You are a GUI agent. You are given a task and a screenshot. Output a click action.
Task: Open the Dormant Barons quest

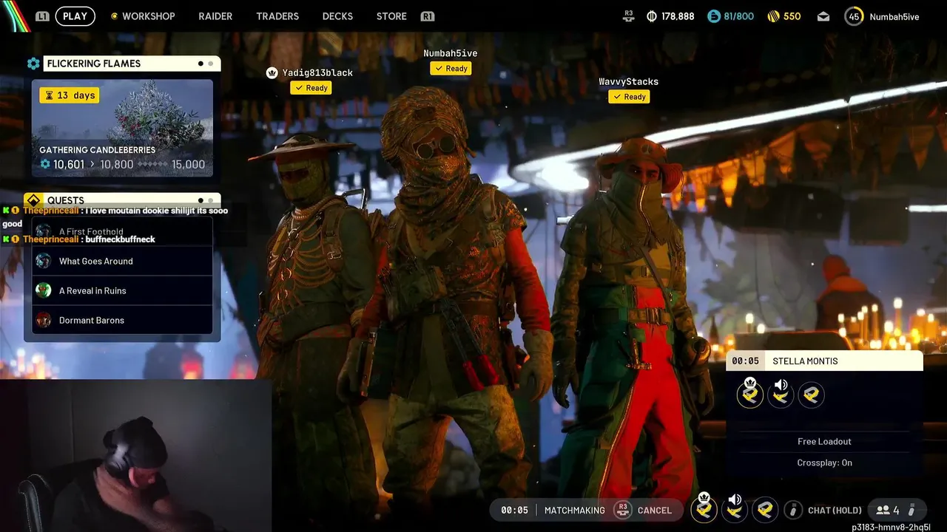(122, 320)
